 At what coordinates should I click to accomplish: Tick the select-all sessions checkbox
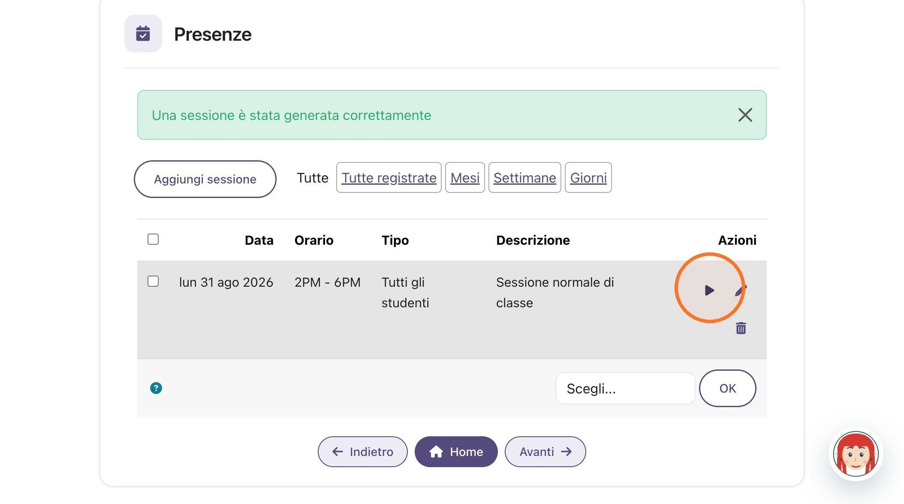[x=153, y=239]
